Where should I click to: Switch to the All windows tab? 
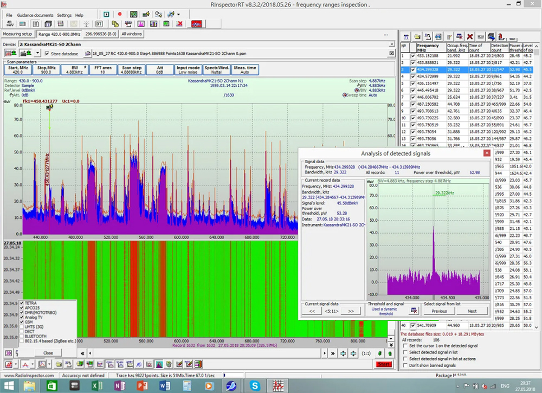pos(132,34)
